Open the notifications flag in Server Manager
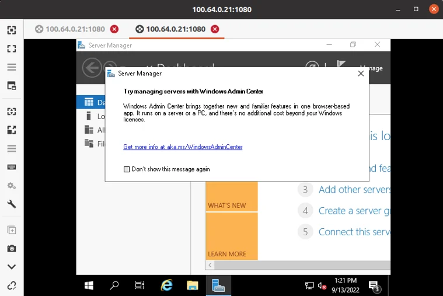This screenshot has width=443, height=296. click(x=341, y=64)
